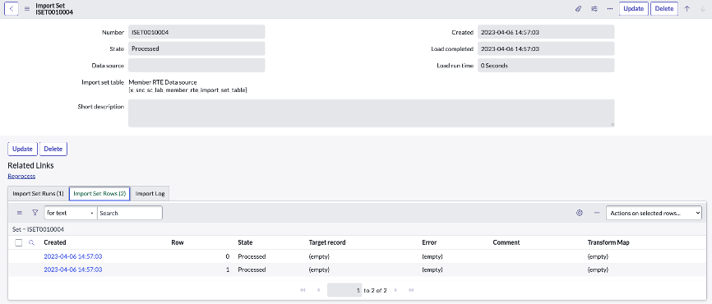Viewport: 712px width, 304px height.
Task: Click header Delete button
Action: point(664,8)
